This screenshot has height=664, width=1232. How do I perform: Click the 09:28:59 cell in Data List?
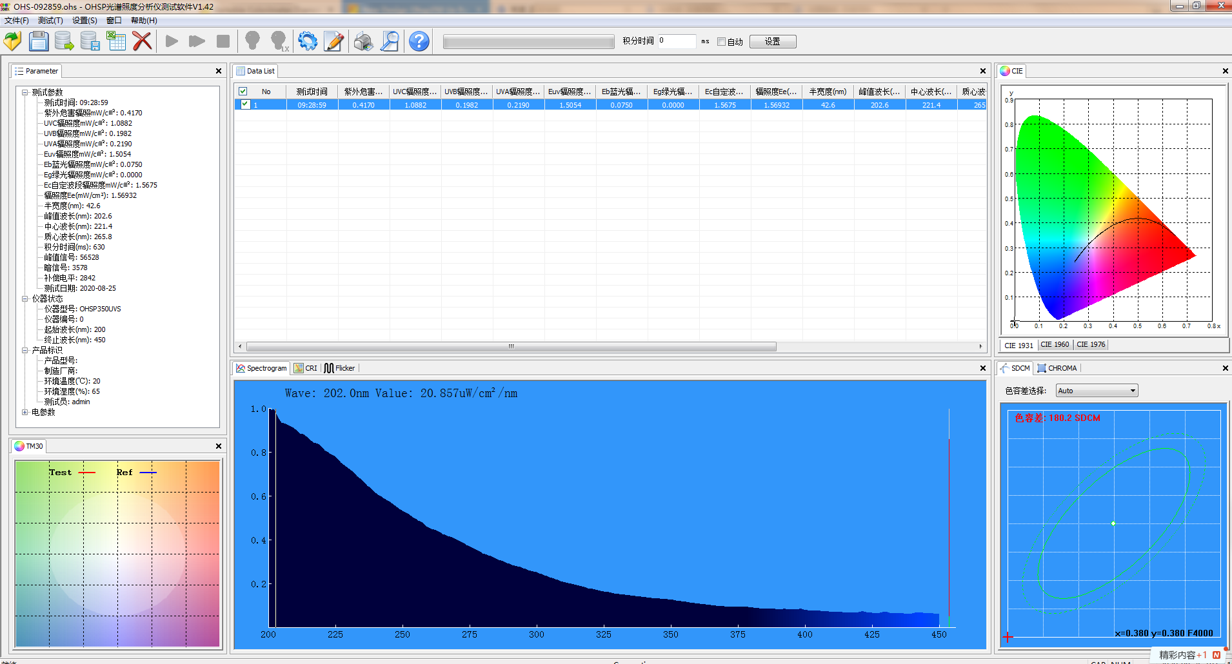pyautogui.click(x=312, y=104)
